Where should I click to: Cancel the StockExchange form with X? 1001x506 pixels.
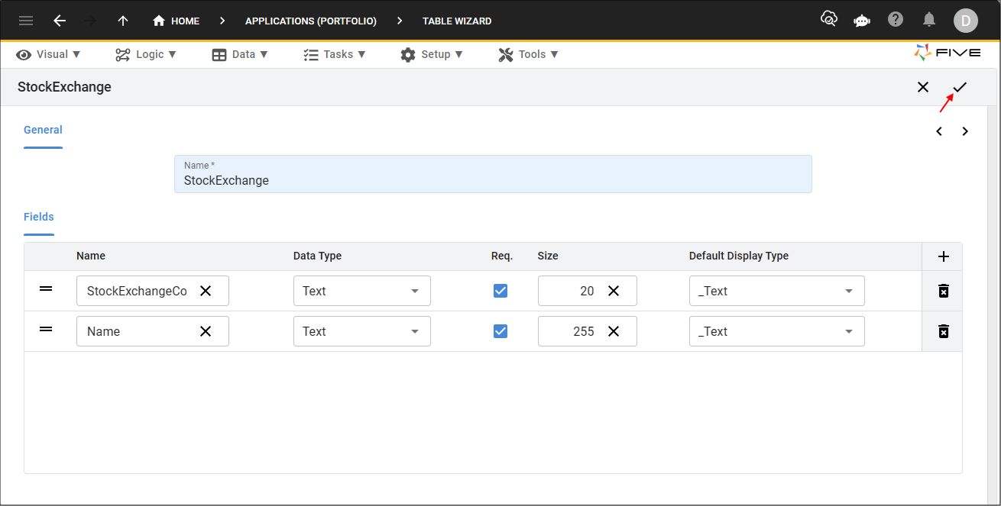tap(923, 87)
